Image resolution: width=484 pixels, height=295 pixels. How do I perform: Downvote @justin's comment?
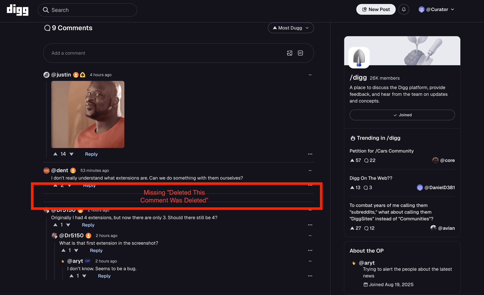(72, 154)
